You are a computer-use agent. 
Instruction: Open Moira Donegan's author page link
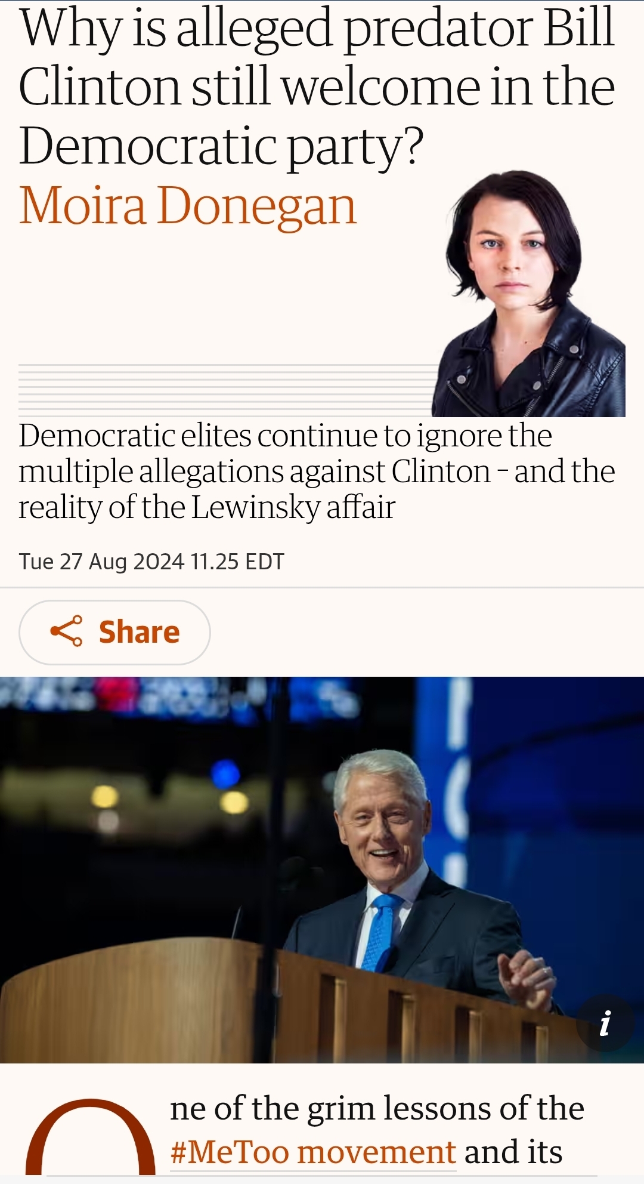(188, 206)
